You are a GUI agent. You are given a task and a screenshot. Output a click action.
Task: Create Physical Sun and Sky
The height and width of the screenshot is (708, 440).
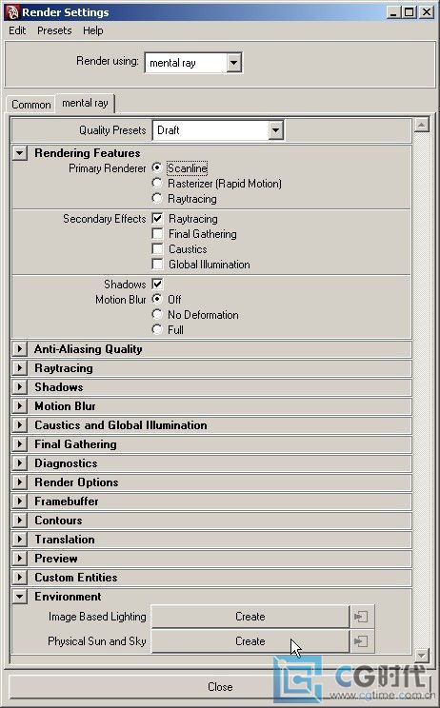(x=250, y=641)
